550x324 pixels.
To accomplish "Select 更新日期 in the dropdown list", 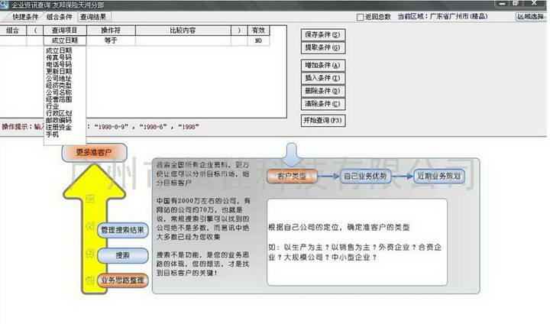I will click(x=59, y=71).
